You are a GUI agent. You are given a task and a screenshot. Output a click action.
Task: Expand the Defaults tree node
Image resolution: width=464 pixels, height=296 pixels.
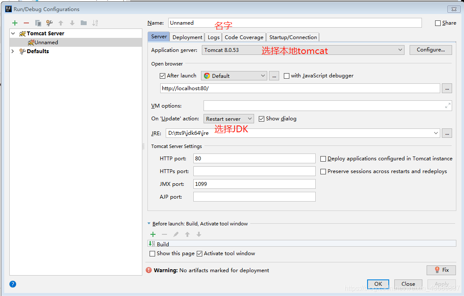pos(13,51)
